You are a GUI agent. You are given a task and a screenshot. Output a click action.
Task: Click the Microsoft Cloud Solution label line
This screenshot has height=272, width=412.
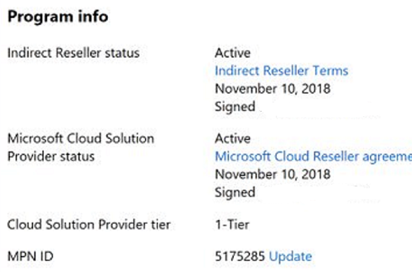click(80, 139)
